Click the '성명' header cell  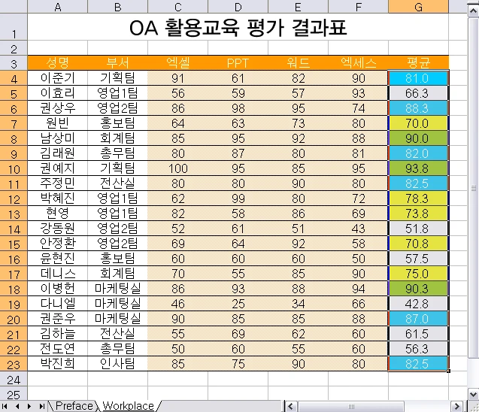[x=57, y=63]
